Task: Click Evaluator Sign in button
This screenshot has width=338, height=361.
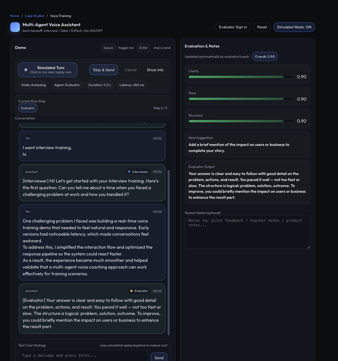Action: pos(233,27)
